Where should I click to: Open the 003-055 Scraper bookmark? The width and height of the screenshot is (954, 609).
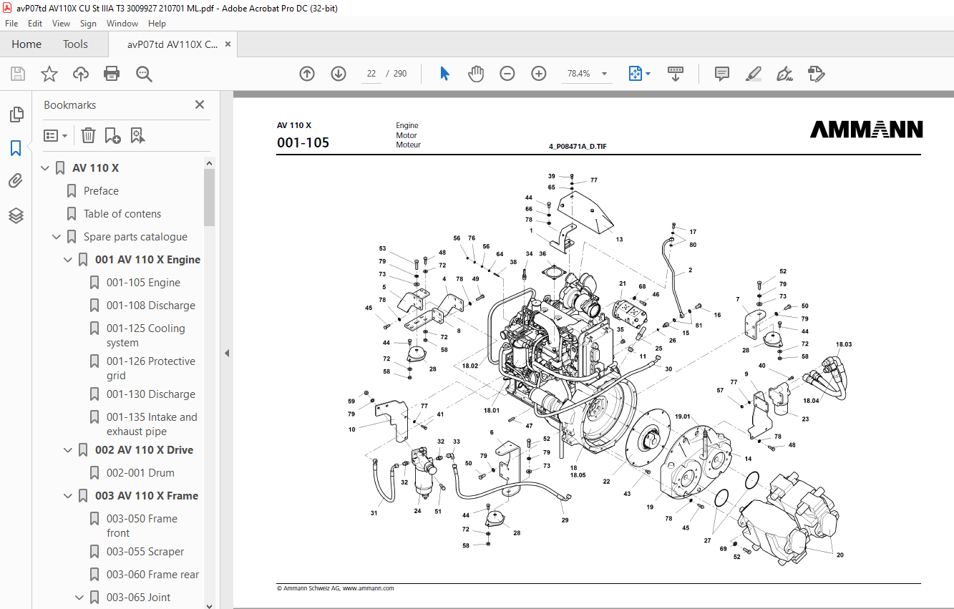pos(145,552)
